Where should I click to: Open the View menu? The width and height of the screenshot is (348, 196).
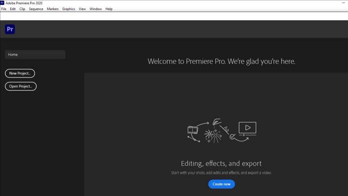click(82, 9)
